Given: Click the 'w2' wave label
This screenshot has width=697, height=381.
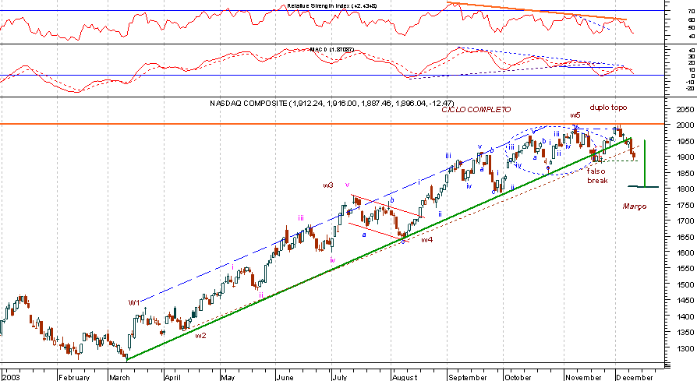Looking at the screenshot, I should click(201, 336).
